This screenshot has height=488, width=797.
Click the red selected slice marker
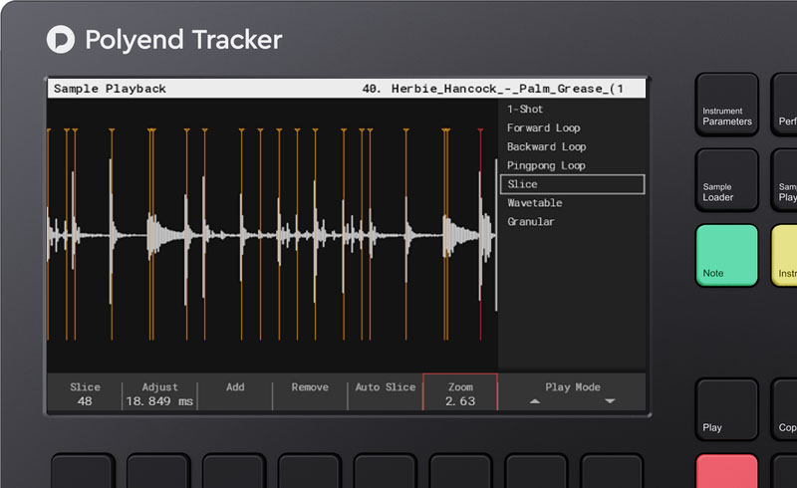pyautogui.click(x=480, y=234)
